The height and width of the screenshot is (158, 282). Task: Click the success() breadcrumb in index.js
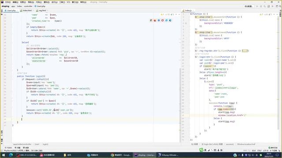click(x=230, y=144)
